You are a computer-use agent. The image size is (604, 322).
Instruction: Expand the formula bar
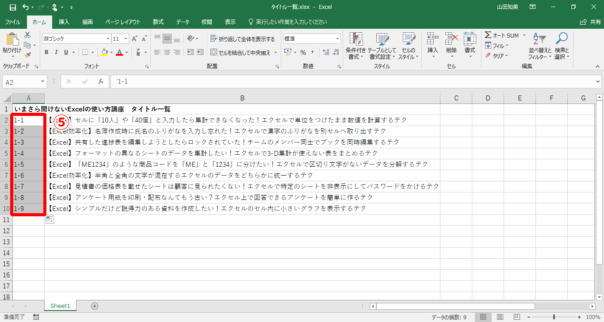[598, 82]
